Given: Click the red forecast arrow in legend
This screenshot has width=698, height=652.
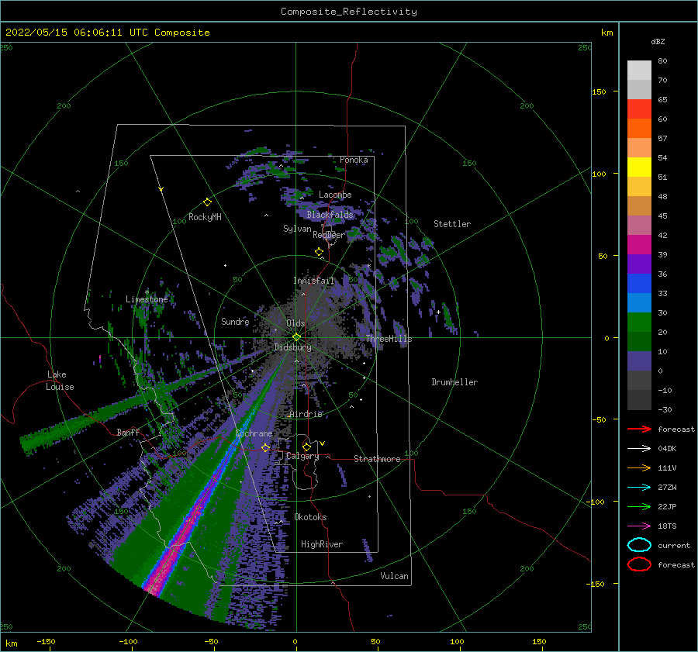Looking at the screenshot, I should click(x=639, y=429).
